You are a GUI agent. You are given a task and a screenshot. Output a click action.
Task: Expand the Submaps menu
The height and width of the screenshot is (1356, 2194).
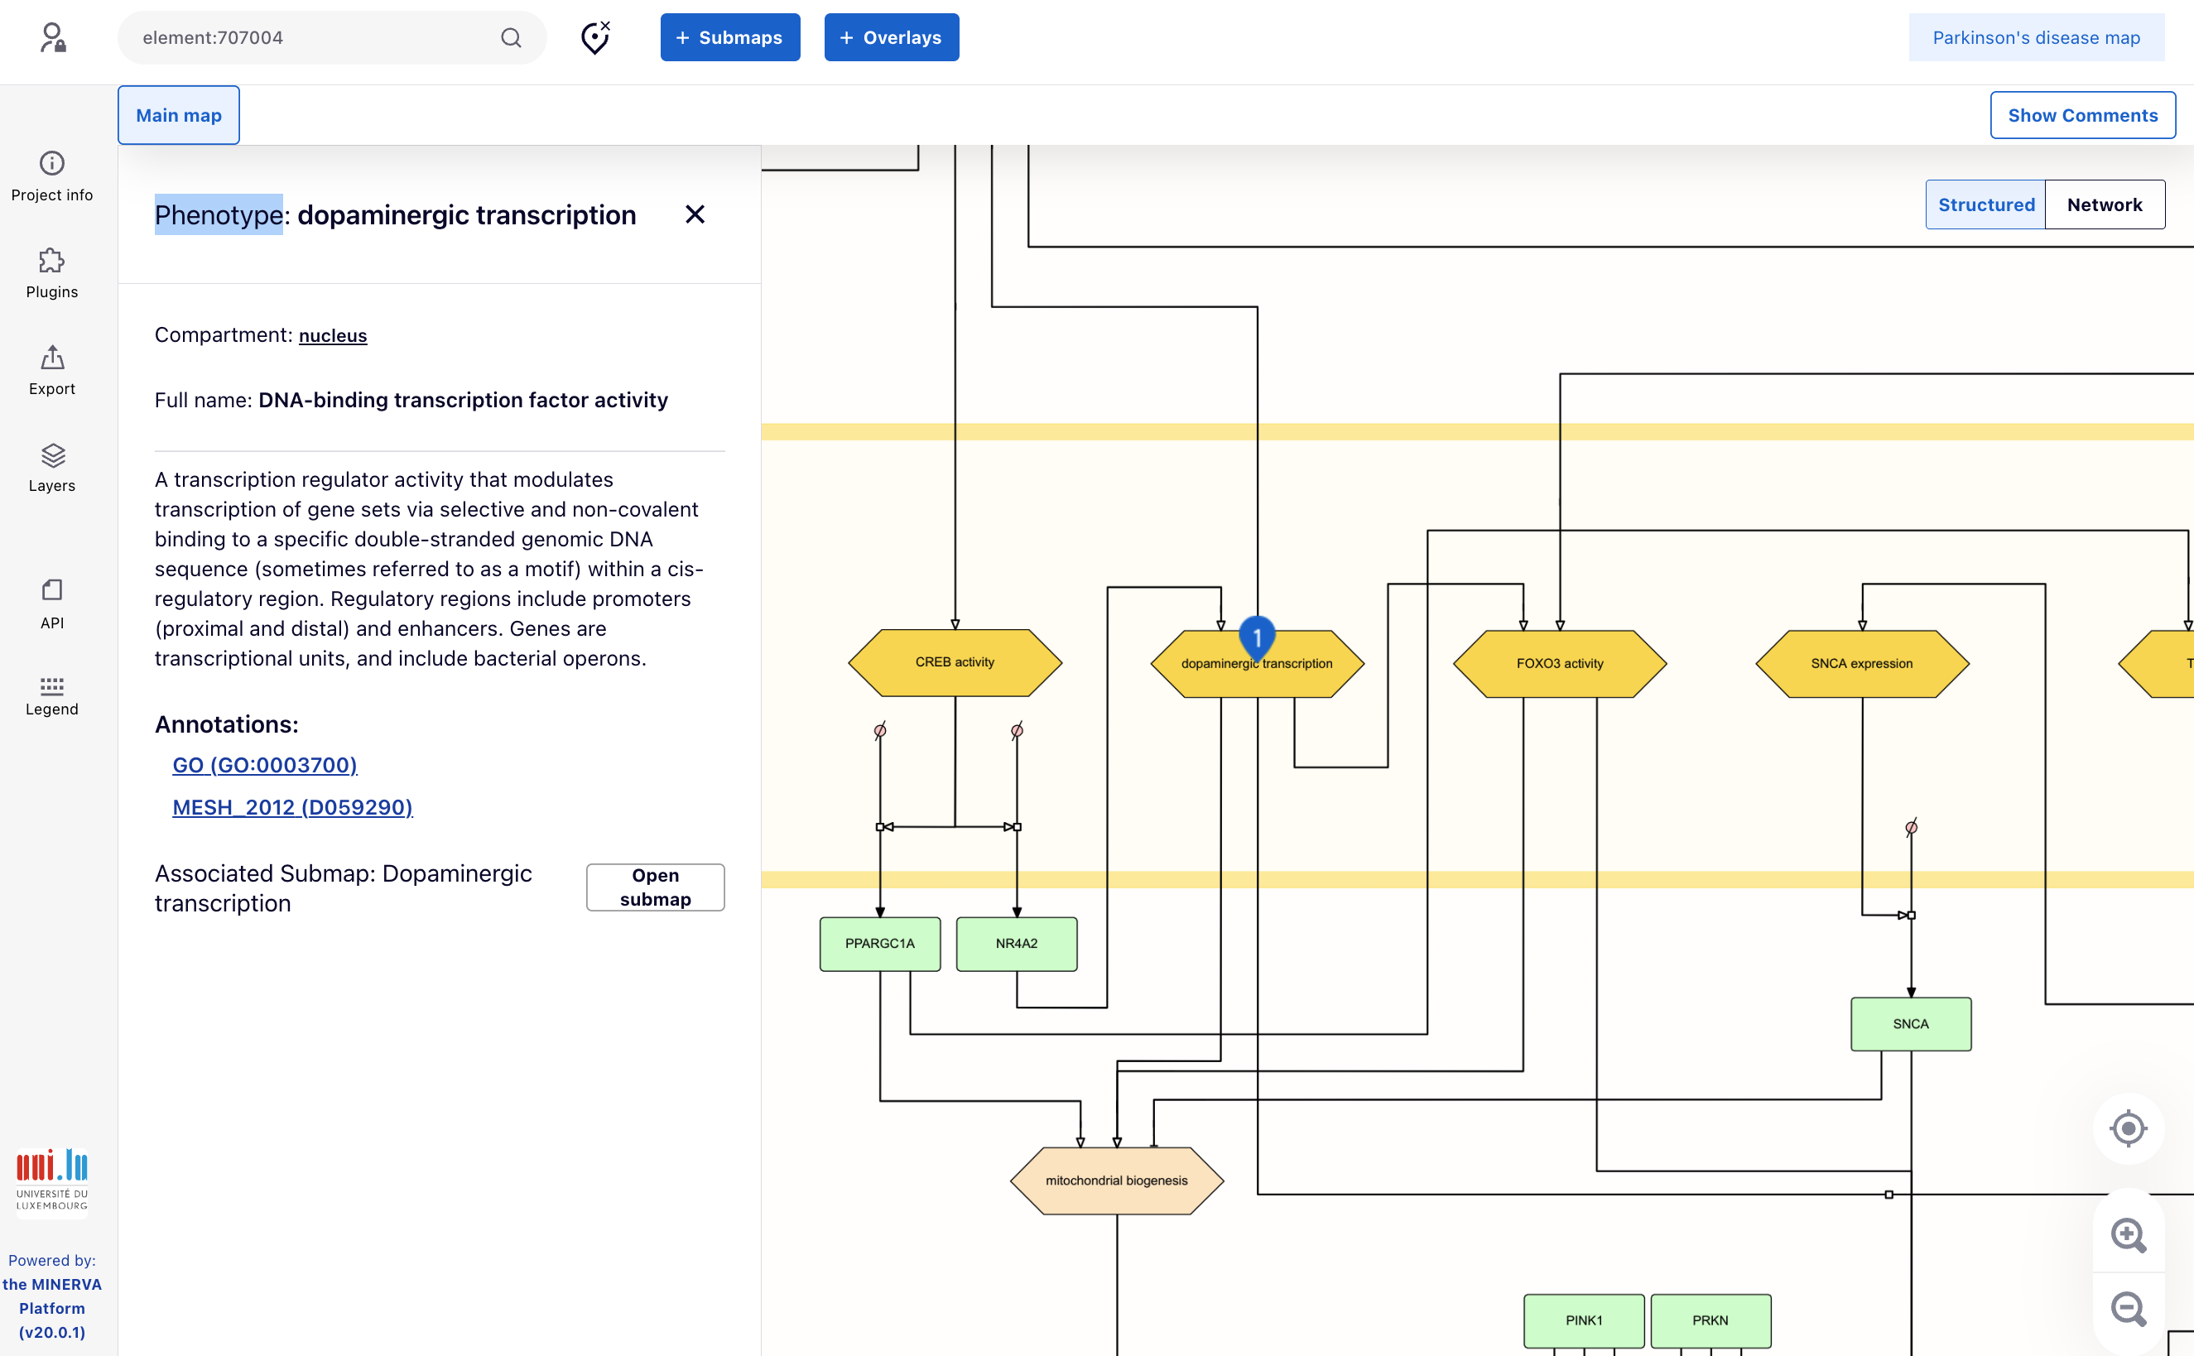(x=730, y=38)
